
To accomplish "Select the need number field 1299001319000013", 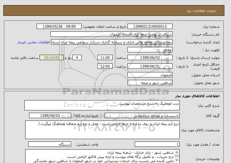I will coord(150,27).
